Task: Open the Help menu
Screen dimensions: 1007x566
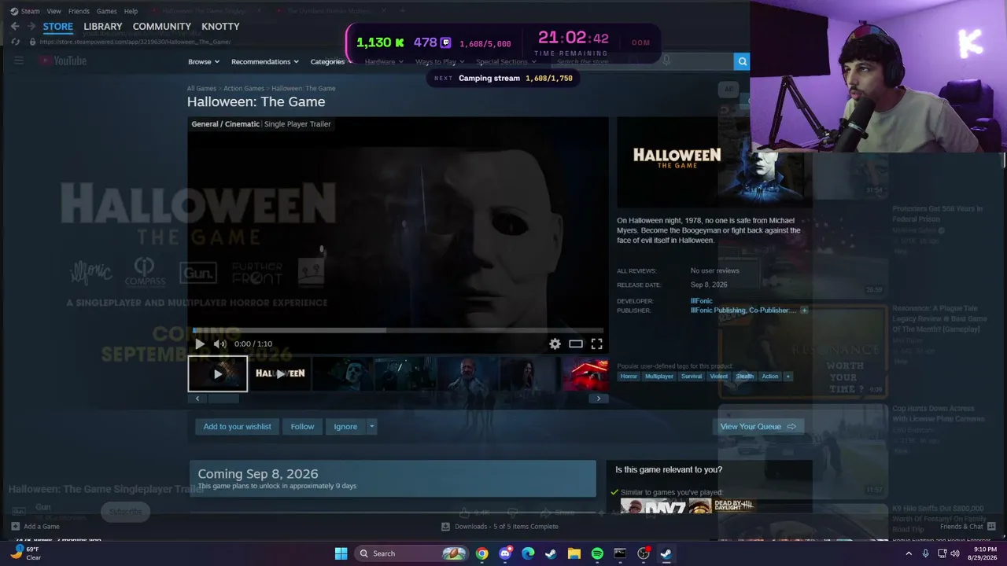Action: click(131, 11)
